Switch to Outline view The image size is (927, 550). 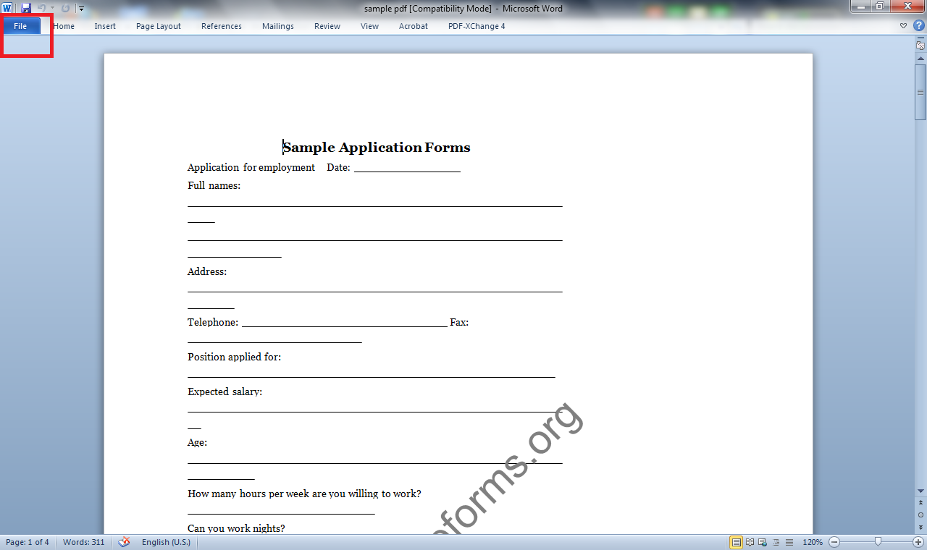point(775,541)
